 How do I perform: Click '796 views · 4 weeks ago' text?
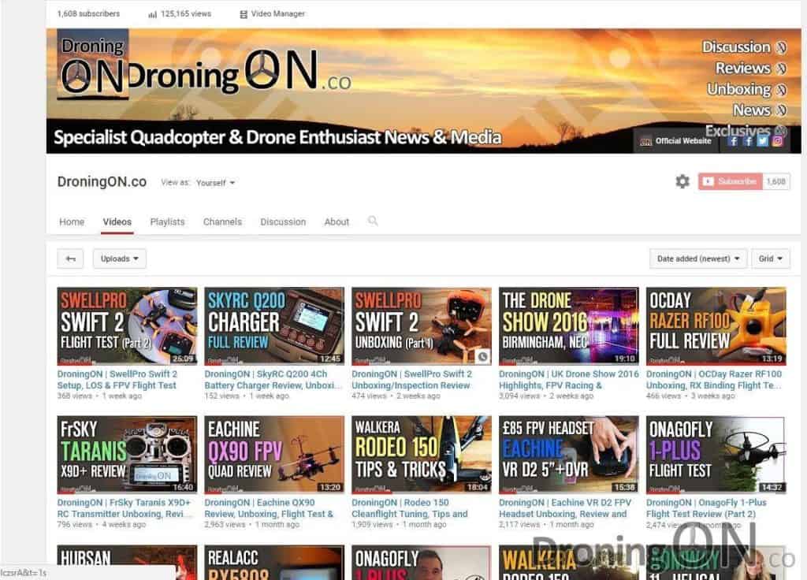pos(102,525)
